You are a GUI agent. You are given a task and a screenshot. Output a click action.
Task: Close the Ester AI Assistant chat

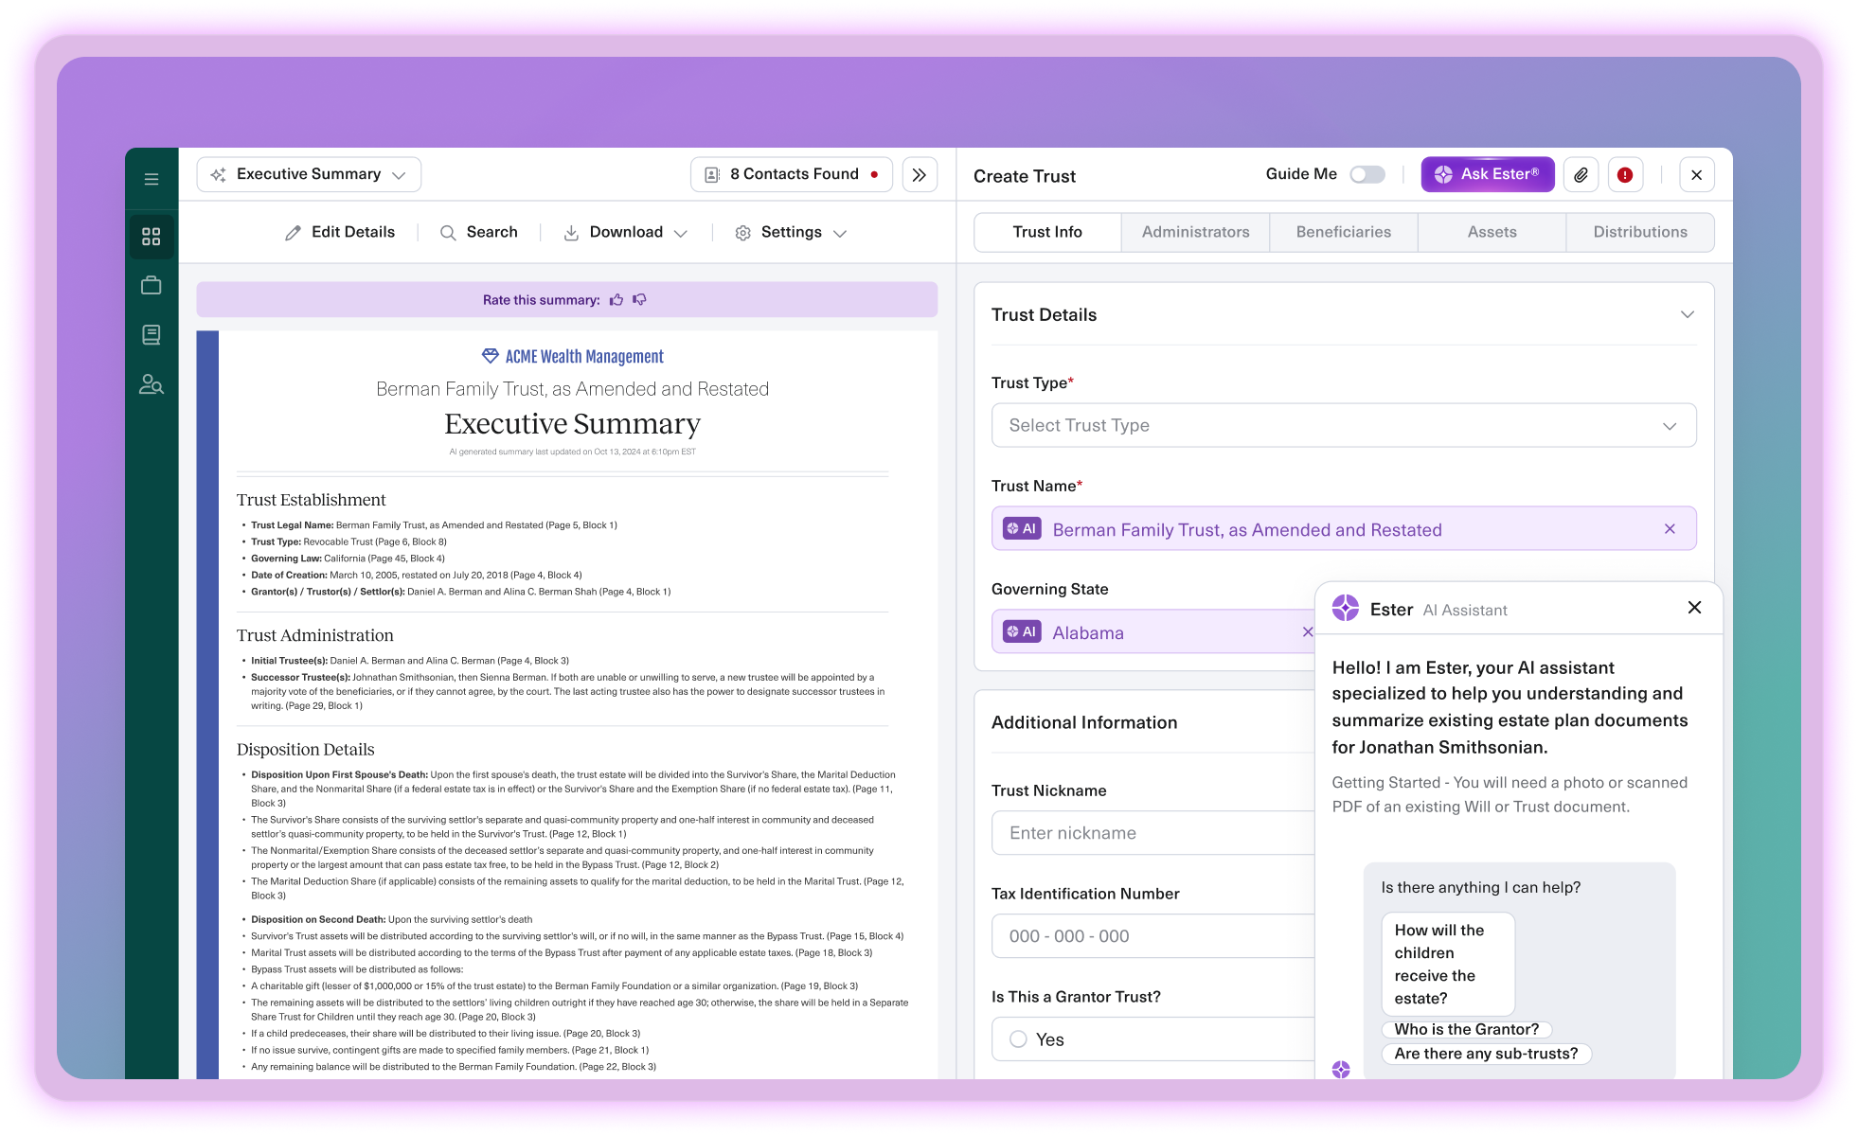click(1695, 608)
